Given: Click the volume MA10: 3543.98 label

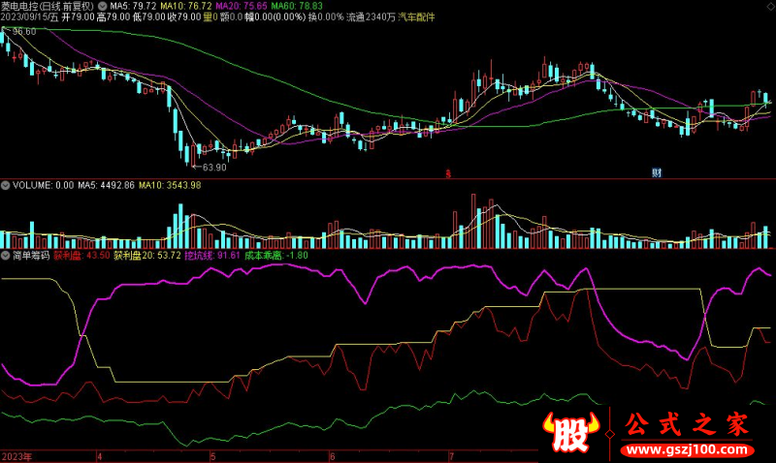Looking at the screenshot, I should pyautogui.click(x=170, y=185).
